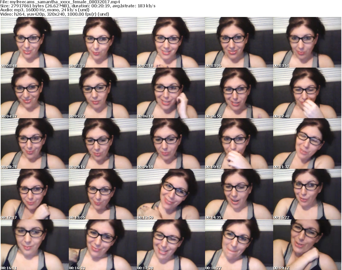Open the frame stamped 00:06:10

(171, 93)
